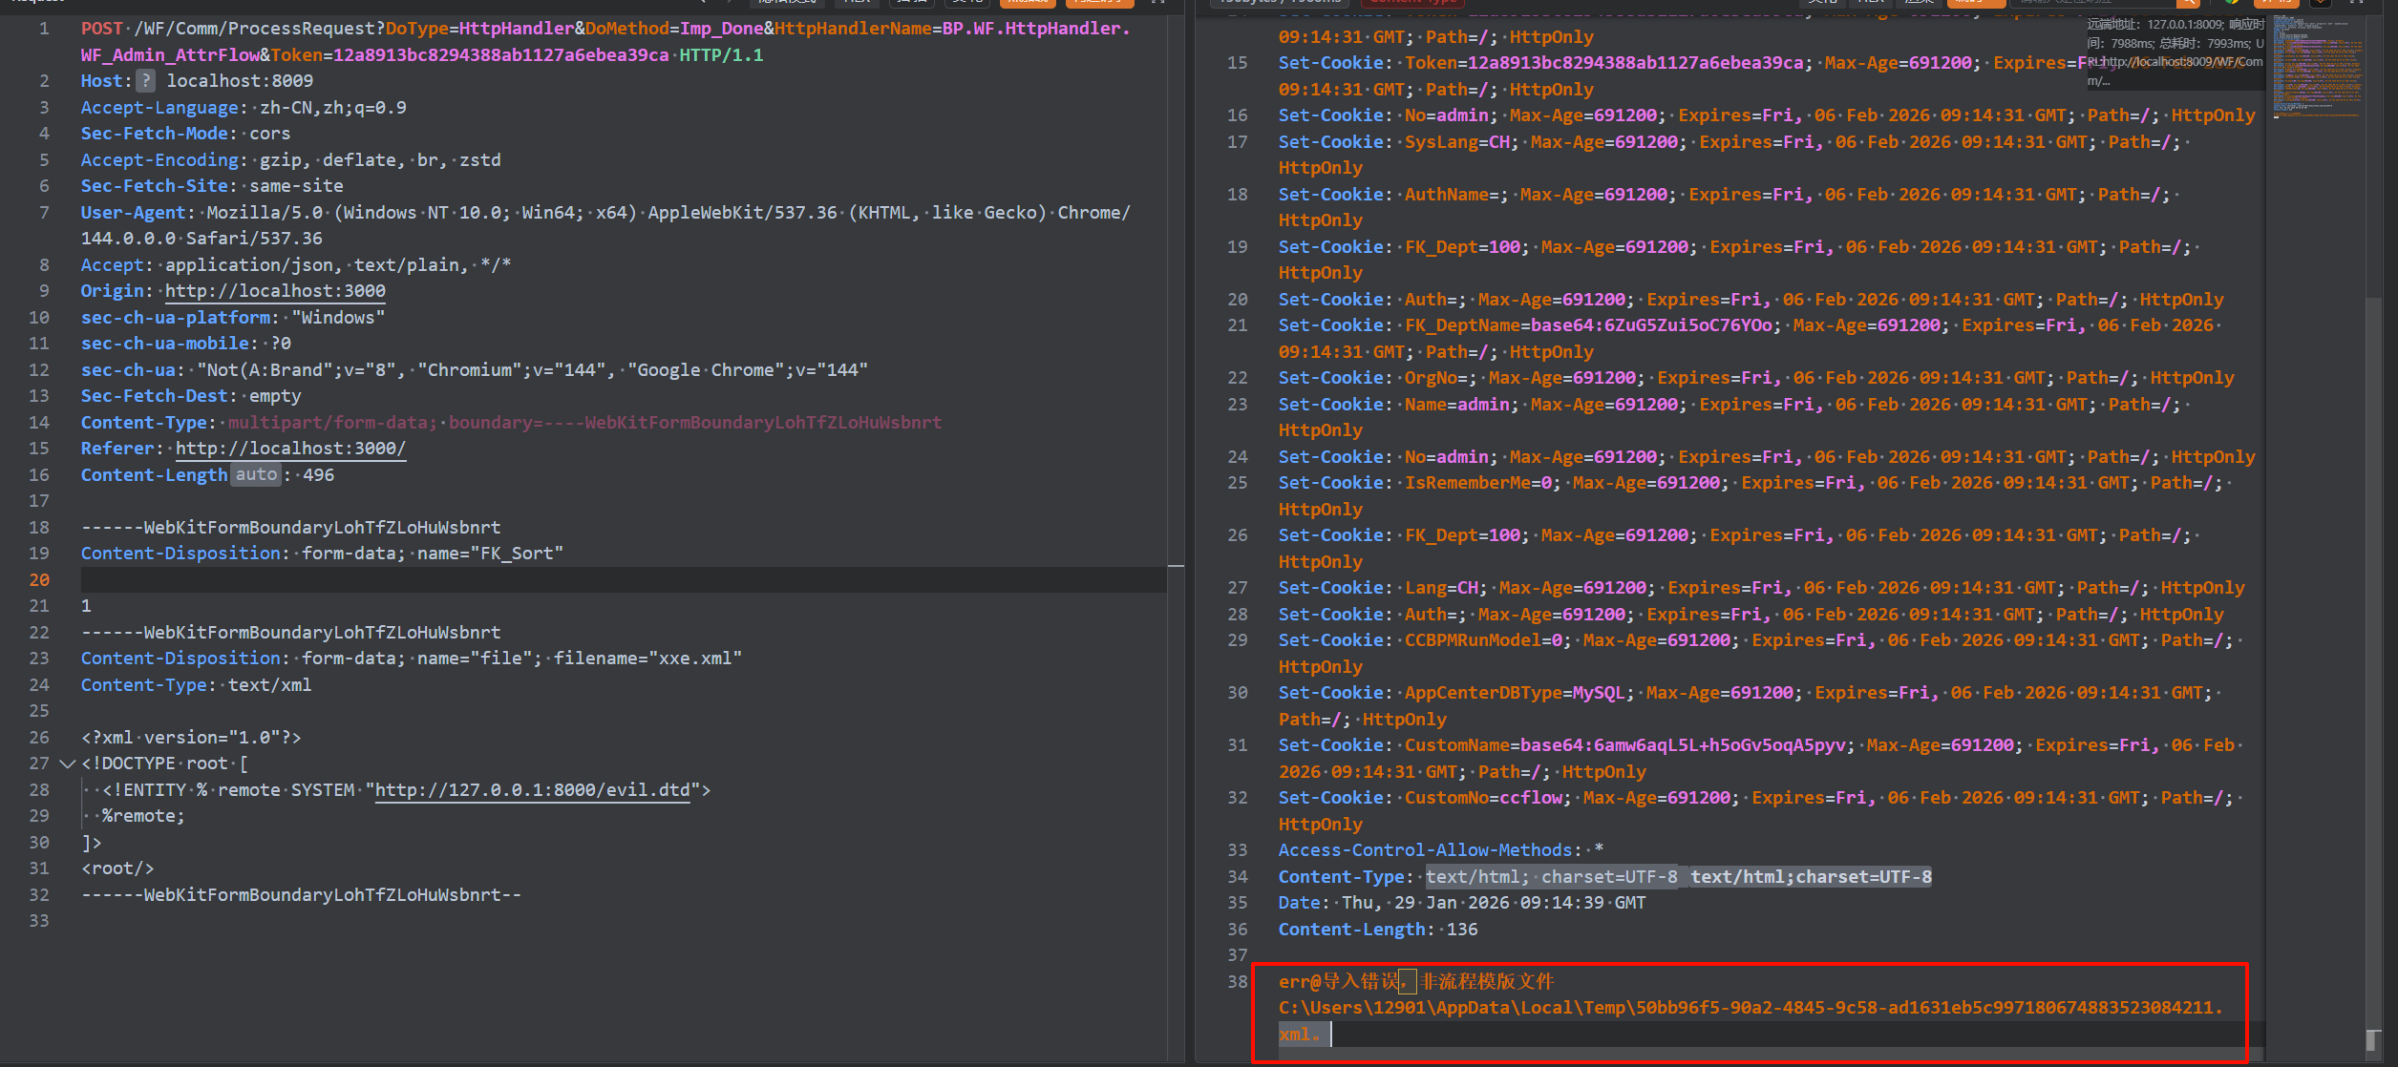This screenshot has width=2398, height=1067.
Task: Click the response code minimap preview
Action: point(2317,67)
